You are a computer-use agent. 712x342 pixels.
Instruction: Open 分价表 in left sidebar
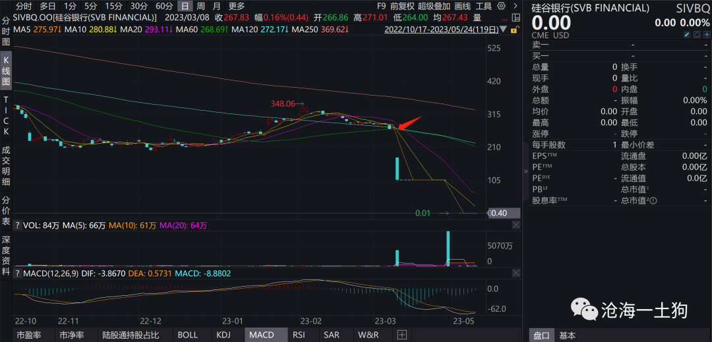6,212
